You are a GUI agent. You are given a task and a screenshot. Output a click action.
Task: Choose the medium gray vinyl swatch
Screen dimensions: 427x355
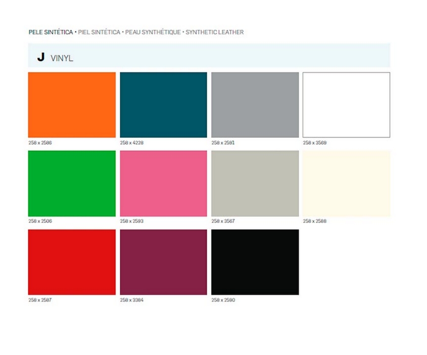click(255, 105)
